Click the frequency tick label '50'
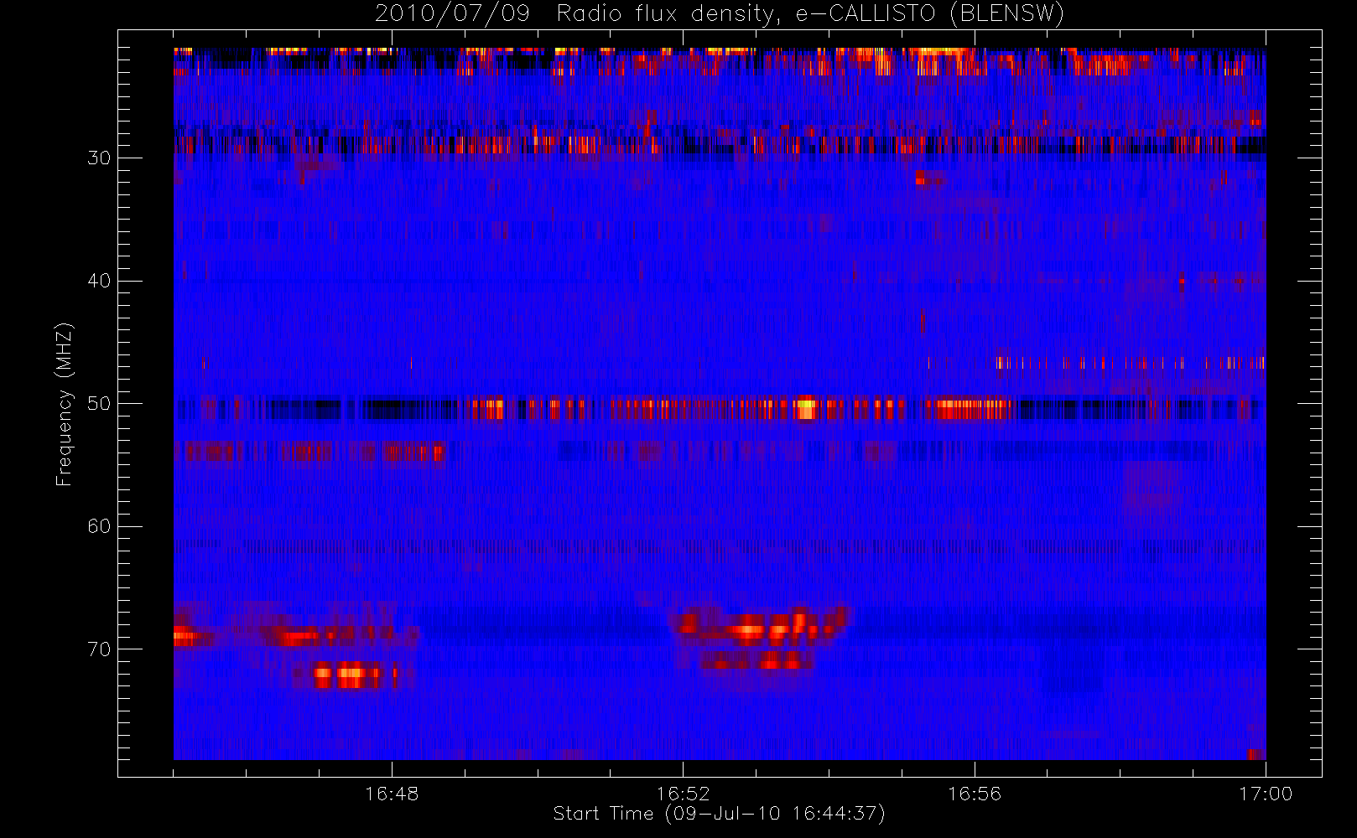Screen dimensions: 1357x838 99,404
